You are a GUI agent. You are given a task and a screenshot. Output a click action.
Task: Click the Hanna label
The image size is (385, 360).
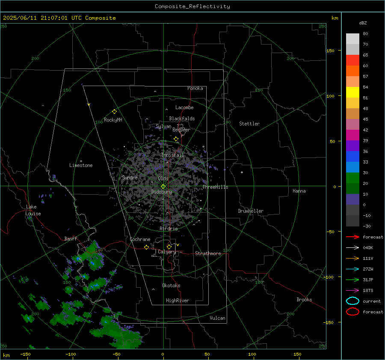point(299,191)
